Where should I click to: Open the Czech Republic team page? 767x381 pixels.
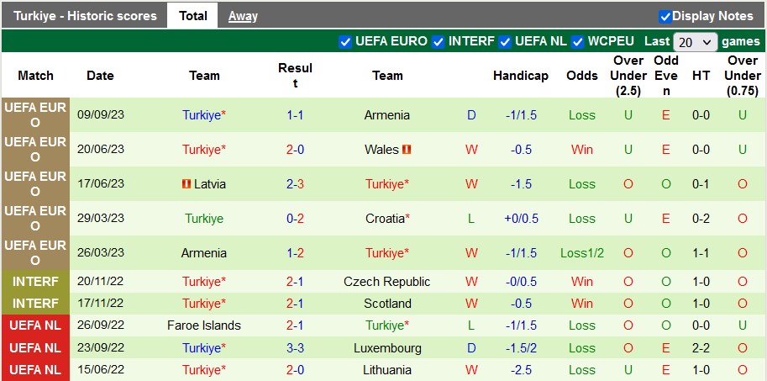pyautogui.click(x=387, y=282)
